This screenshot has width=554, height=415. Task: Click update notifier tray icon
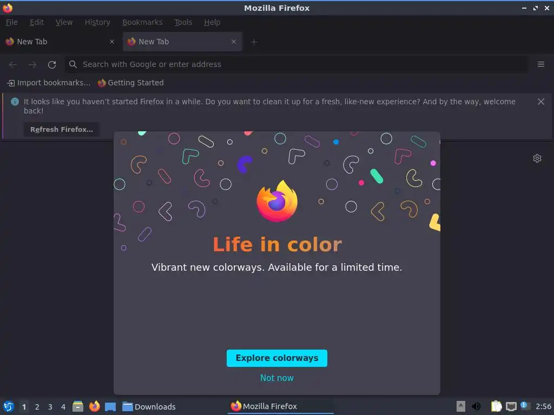525,406
